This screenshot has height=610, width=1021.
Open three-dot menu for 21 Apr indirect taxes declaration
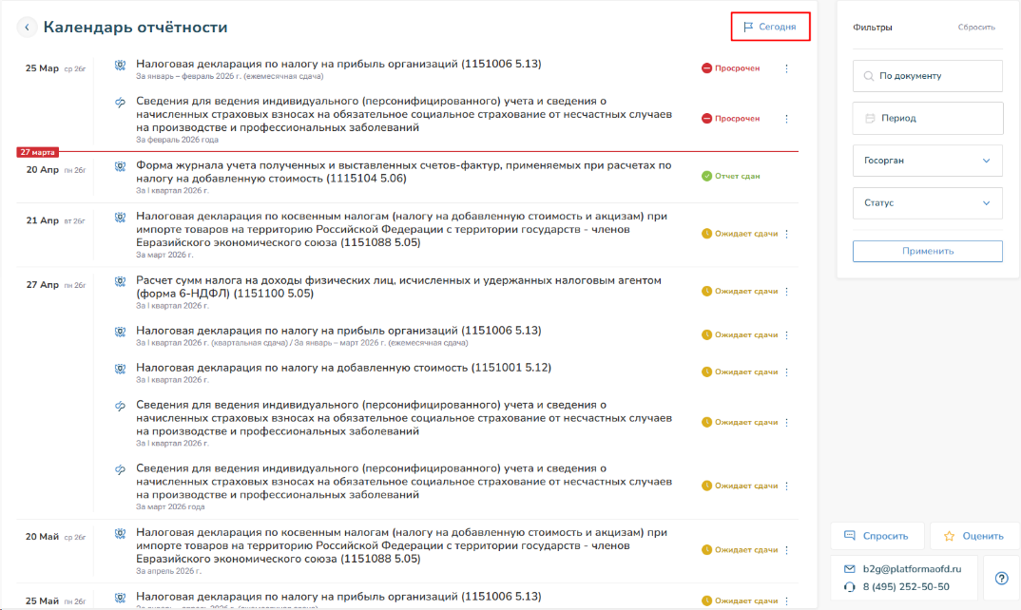tap(786, 234)
